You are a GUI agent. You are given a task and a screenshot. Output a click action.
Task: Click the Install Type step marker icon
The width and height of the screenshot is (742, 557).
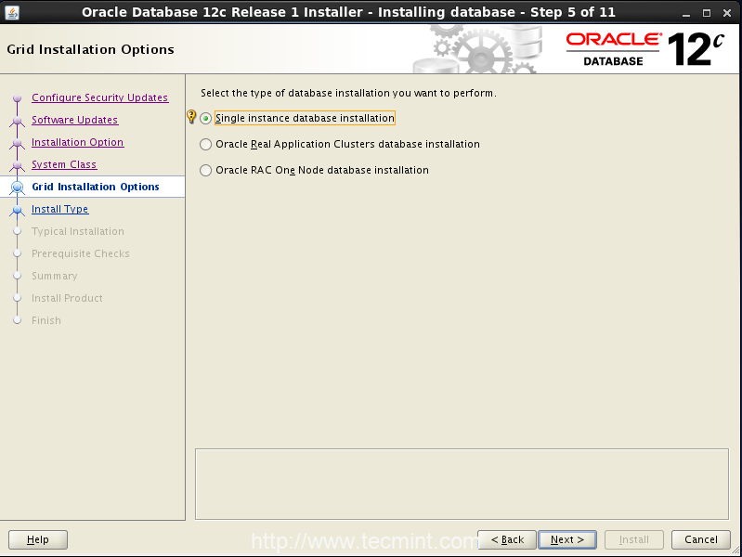tap(18, 210)
